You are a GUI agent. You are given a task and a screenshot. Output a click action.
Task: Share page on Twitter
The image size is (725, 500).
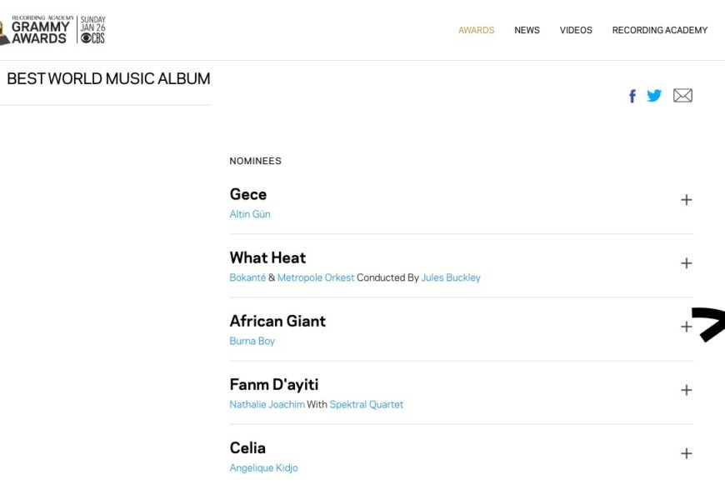click(654, 96)
